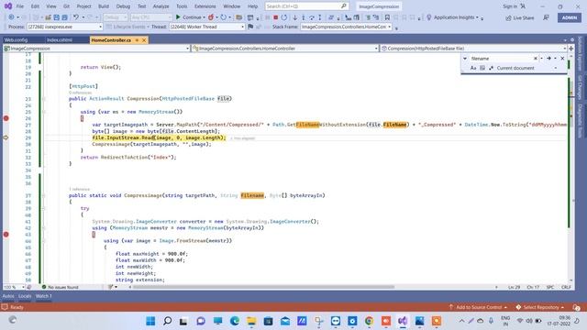The image size is (587, 330).
Task: Open Google Chrome from the taskbar
Action: point(369,321)
